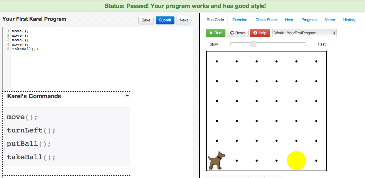Click the yellow ball on the grid
365x178 pixels.
pos(296,160)
